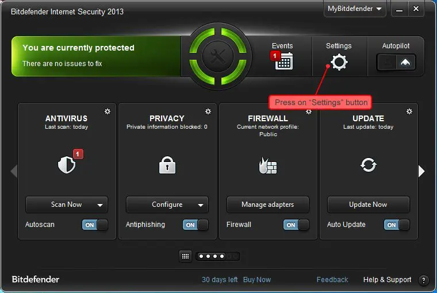Disable the Auto Update switch
The height and width of the screenshot is (293, 437).
[397, 225]
